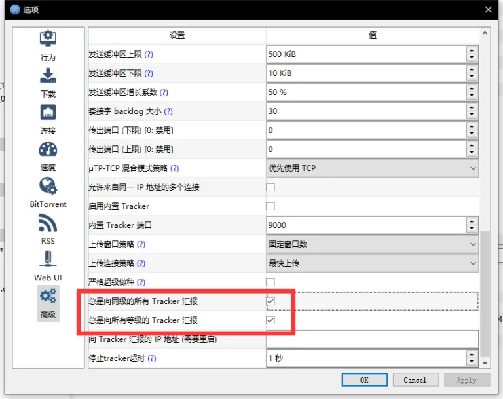Increase 内置 Tracker 端口 with up arrow

(472, 221)
